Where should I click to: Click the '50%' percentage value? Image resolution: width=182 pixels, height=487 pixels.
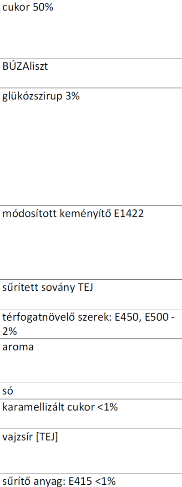tap(43, 7)
